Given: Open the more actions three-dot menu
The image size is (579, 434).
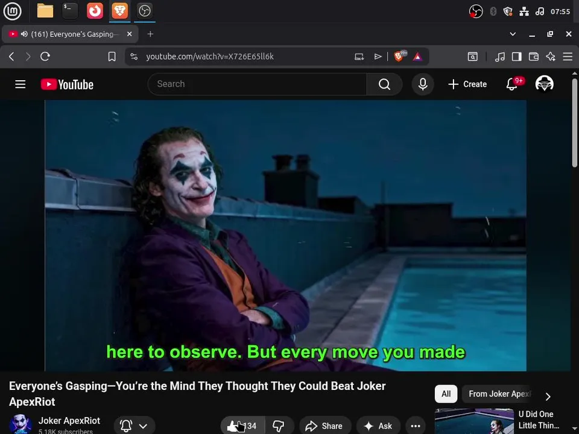Looking at the screenshot, I should point(416,426).
